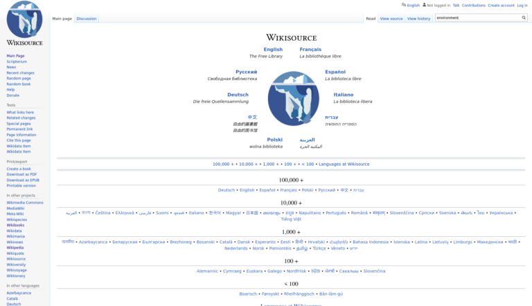Go to Recent changes in sidebar
The image size is (532, 306).
coord(20,73)
